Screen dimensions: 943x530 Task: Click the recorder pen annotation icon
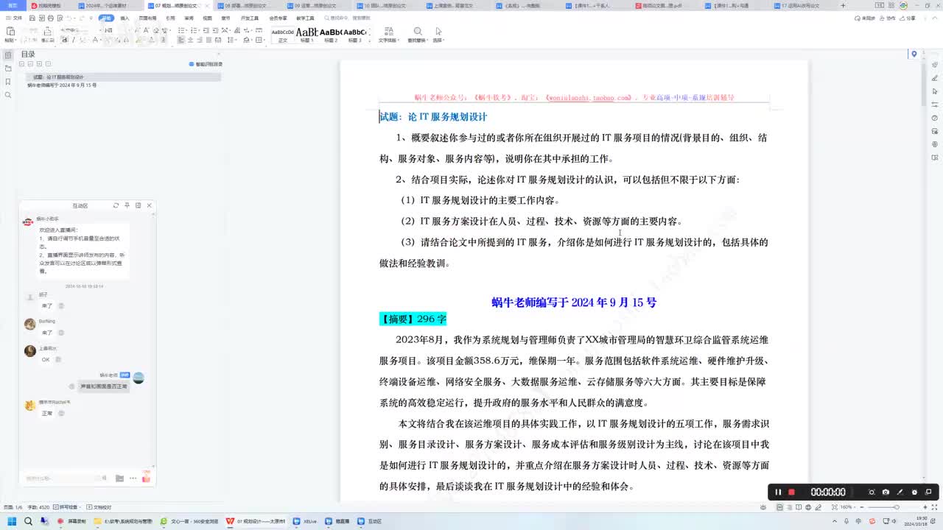900,492
